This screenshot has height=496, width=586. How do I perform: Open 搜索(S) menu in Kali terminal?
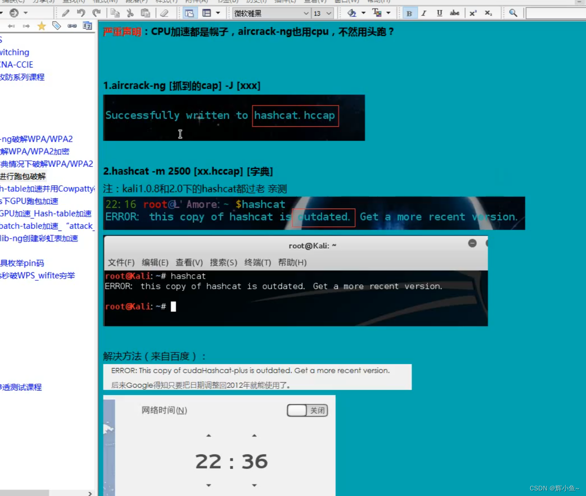point(223,263)
